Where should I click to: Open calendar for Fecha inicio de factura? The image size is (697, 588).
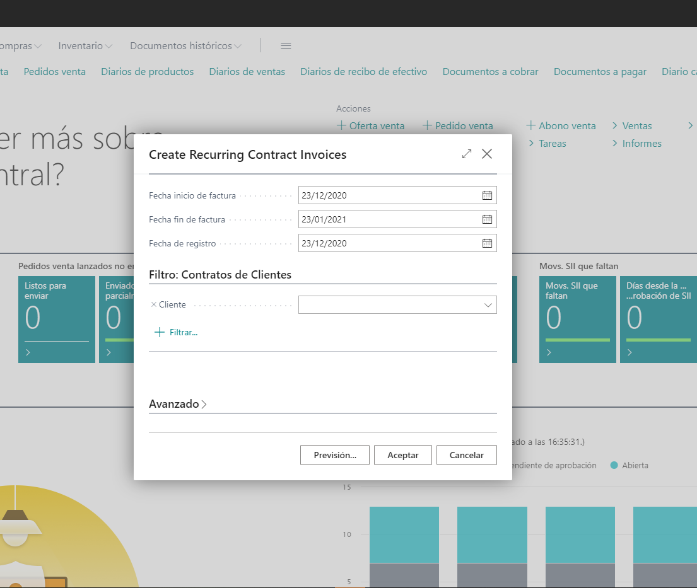pos(487,195)
